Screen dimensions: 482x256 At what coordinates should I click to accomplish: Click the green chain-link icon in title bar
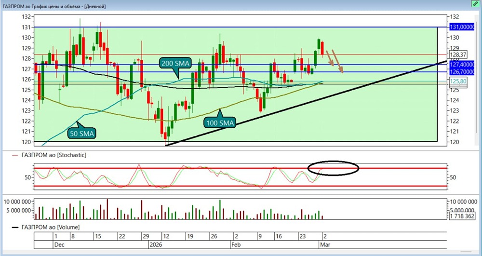point(476,3)
